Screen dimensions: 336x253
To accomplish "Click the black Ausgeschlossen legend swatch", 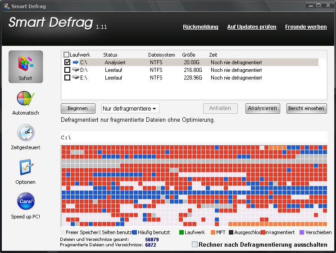I will (x=231, y=232).
